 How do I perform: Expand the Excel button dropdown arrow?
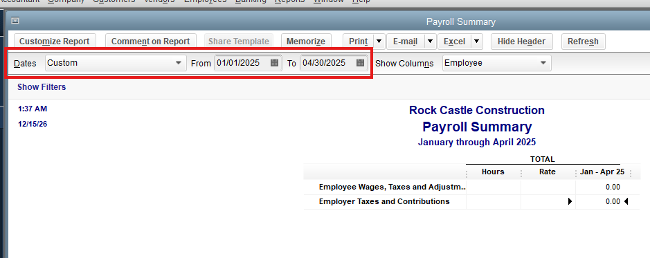pyautogui.click(x=477, y=42)
